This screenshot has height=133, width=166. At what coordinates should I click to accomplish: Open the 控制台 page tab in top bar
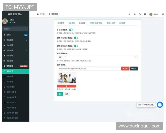(x=41, y=14)
